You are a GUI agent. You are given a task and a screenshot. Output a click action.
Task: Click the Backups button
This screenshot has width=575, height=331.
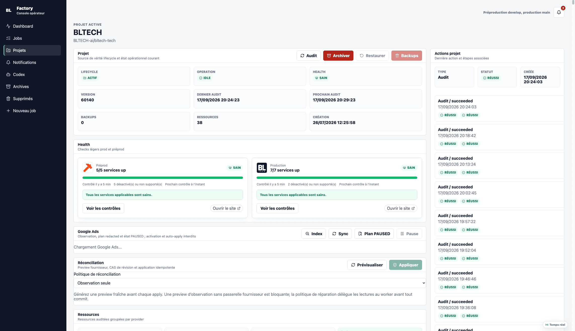click(x=407, y=56)
